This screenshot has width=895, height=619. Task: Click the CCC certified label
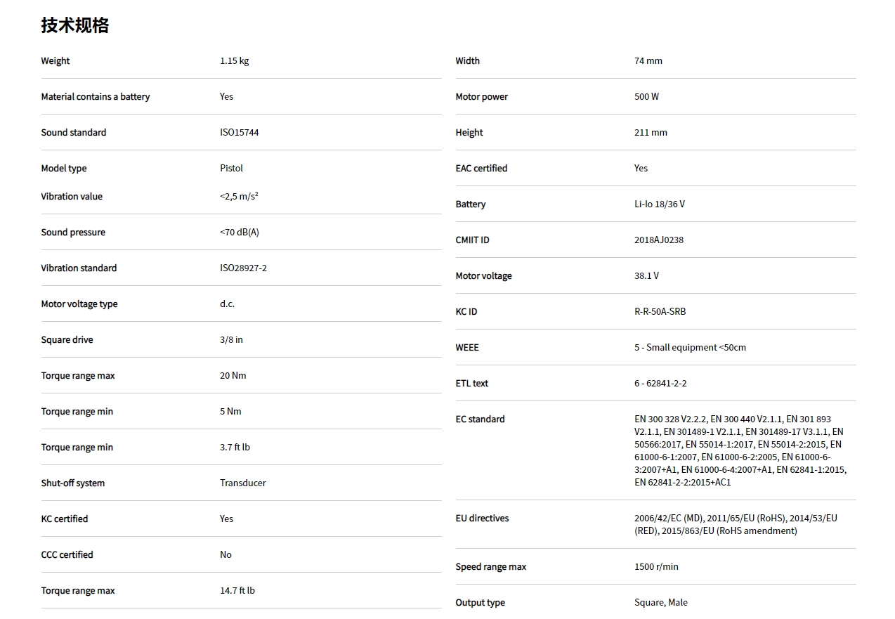tap(67, 555)
